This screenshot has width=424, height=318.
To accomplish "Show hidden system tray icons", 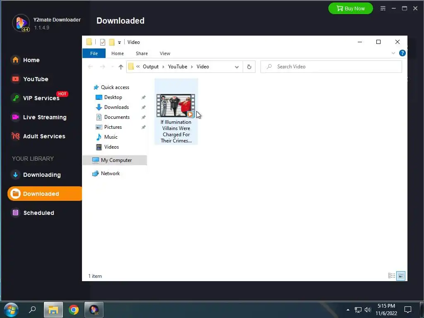I will 348,310.
